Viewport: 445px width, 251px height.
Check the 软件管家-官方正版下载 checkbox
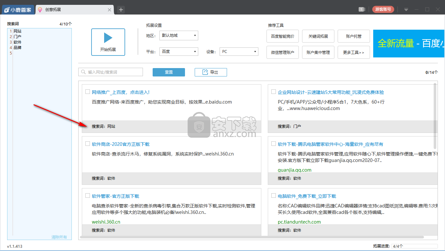[x=88, y=196]
